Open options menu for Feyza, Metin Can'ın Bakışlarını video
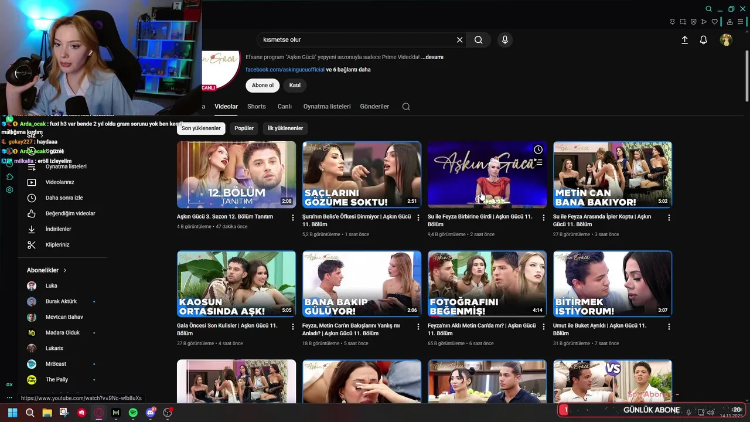 click(x=418, y=326)
